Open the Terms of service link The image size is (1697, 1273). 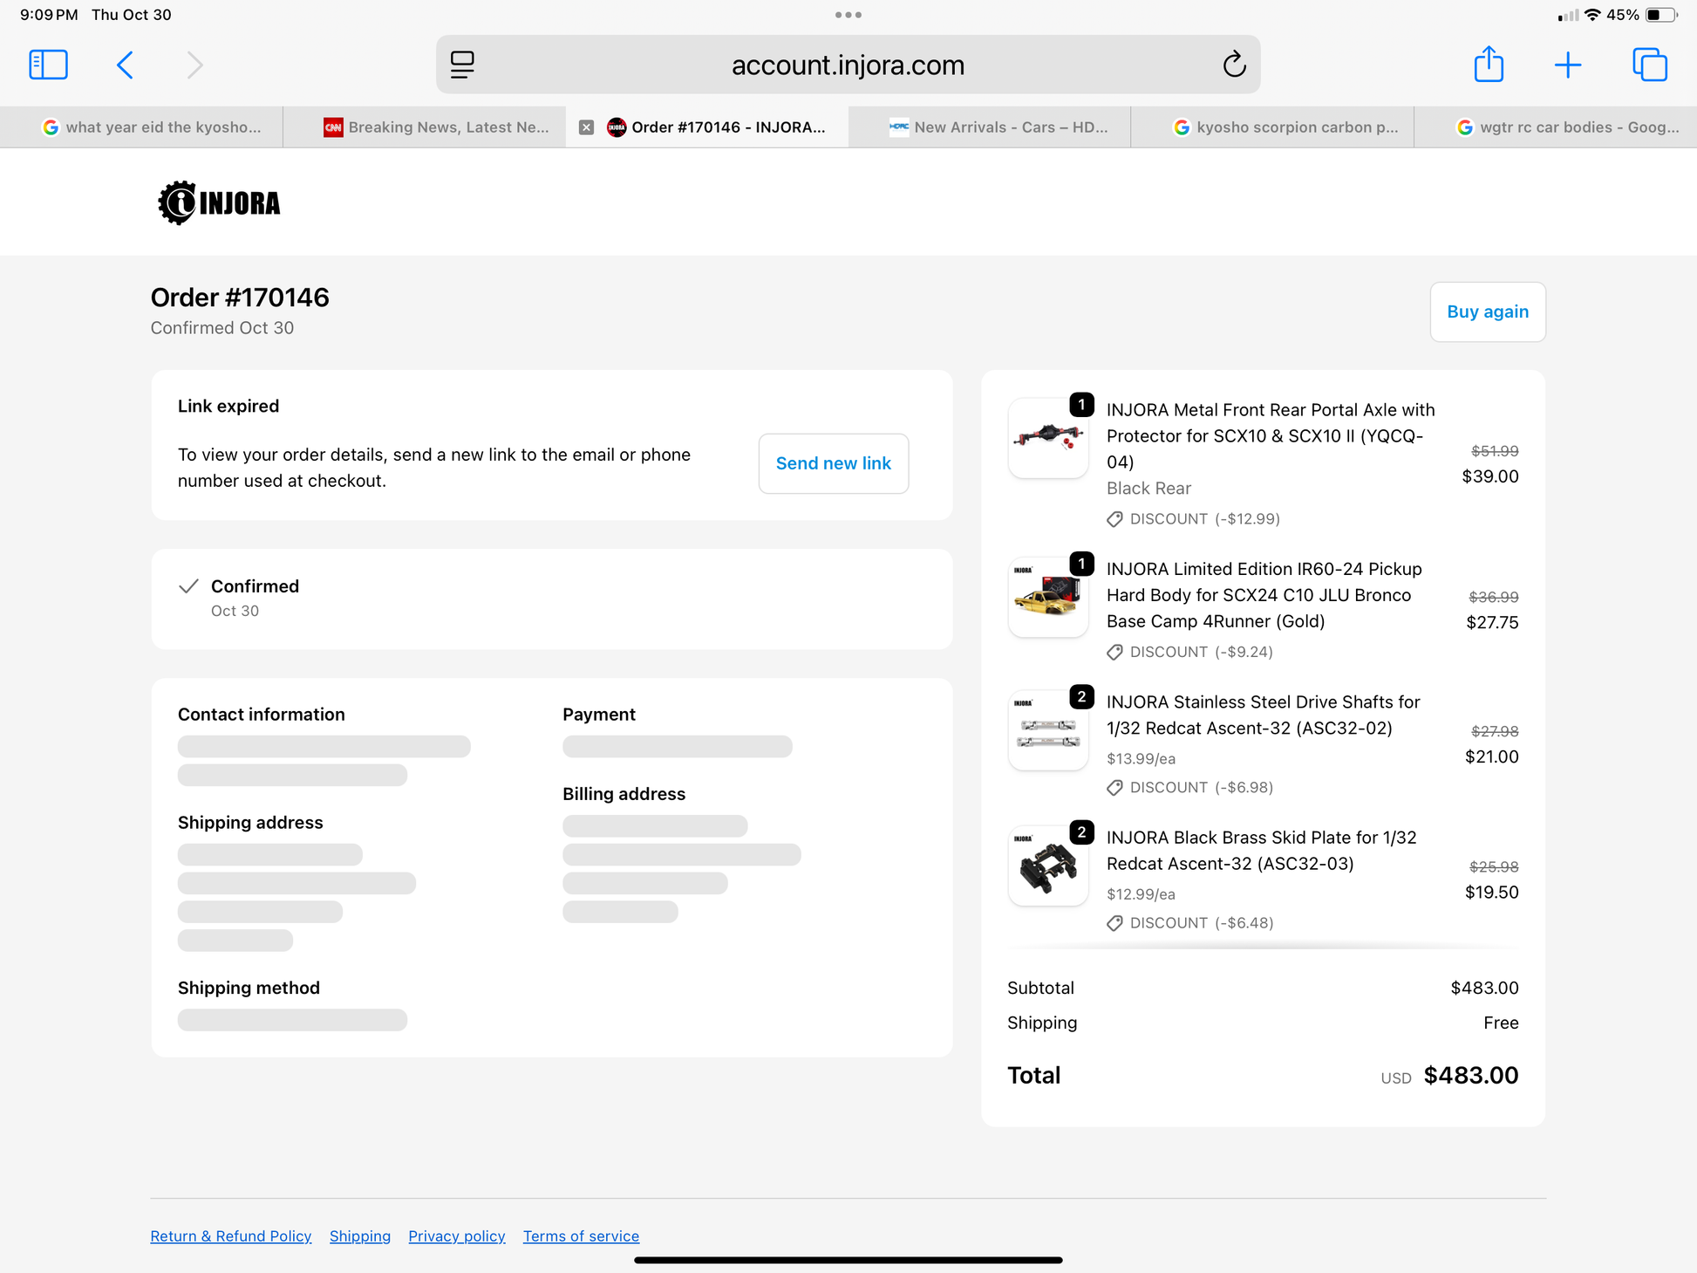(581, 1236)
